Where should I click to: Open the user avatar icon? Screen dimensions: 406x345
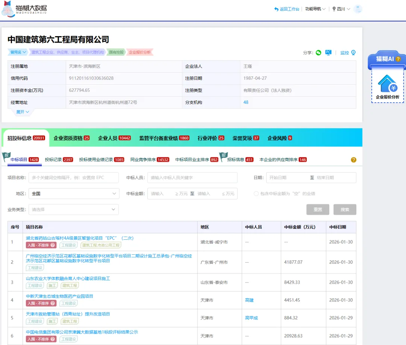(358, 9)
